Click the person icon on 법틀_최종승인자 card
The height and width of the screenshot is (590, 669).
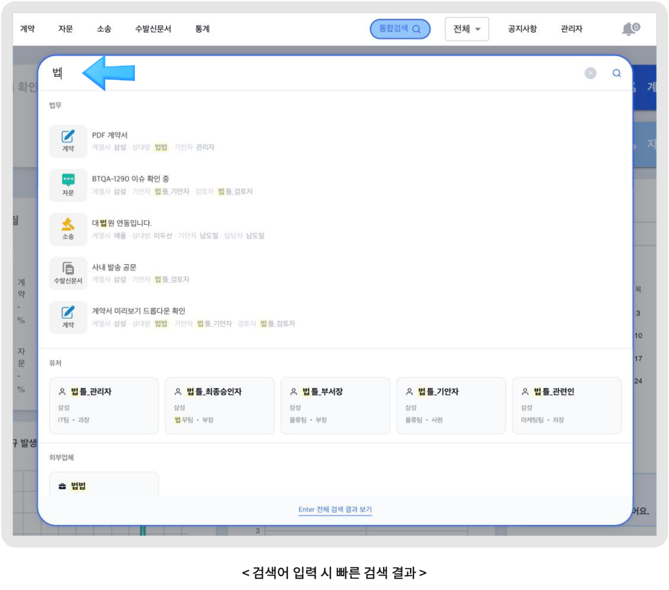click(178, 391)
